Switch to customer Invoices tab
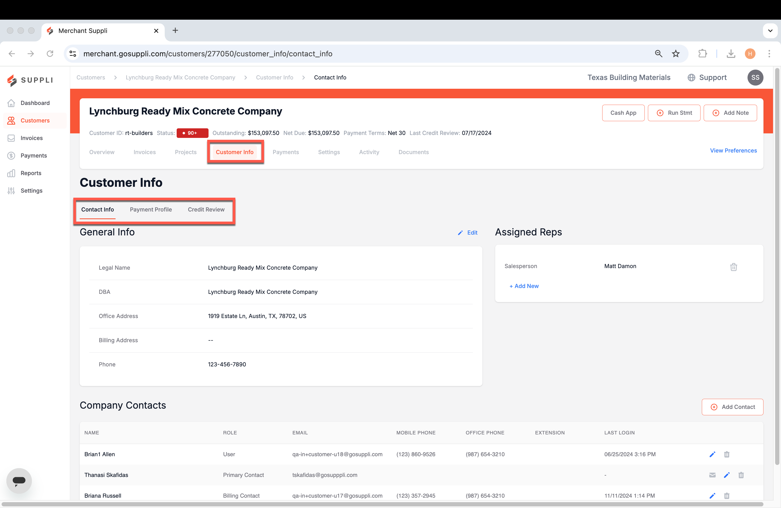This screenshot has width=781, height=508. coord(145,152)
